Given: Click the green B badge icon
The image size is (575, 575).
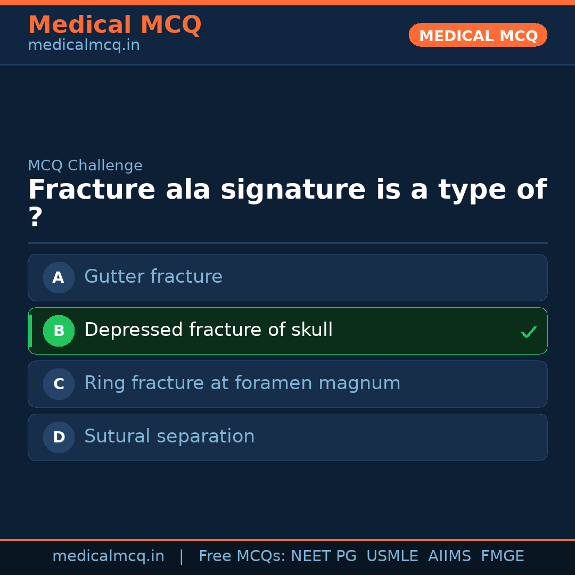Looking at the screenshot, I should (x=59, y=331).
